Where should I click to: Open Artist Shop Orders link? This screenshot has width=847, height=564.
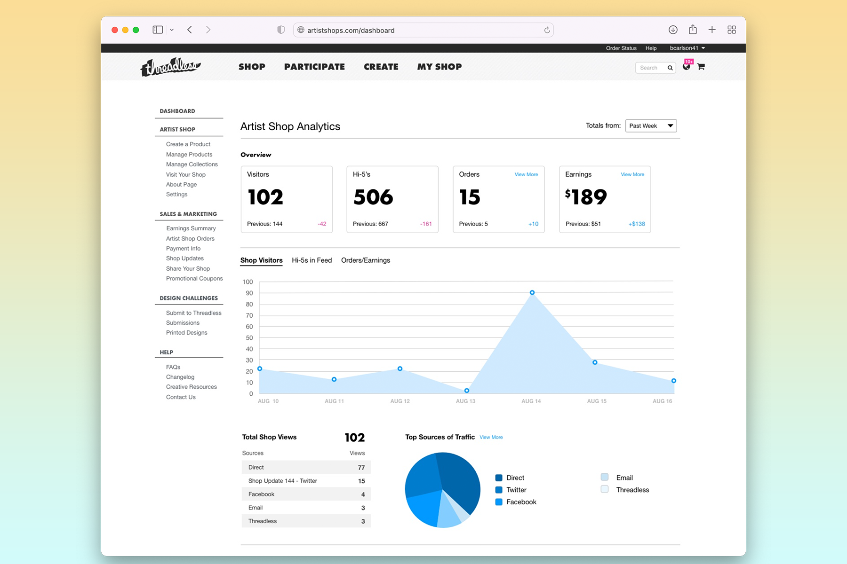[190, 238]
